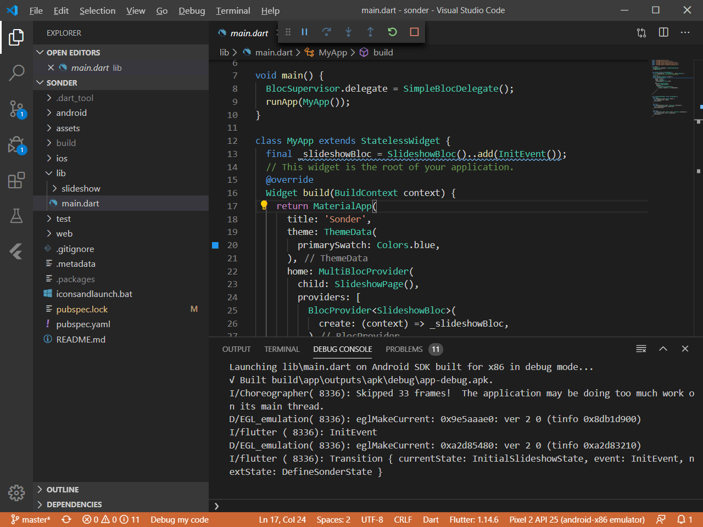Viewport: 703px width, 527px height.
Task: Collapse the Open Editors section
Action: pyautogui.click(x=39, y=52)
